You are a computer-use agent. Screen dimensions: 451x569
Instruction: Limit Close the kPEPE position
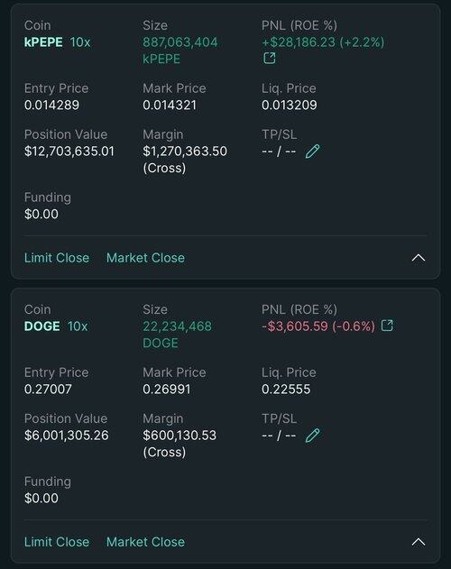point(57,258)
